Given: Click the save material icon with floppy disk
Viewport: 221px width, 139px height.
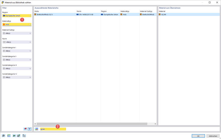Looking at the screenshot, I should pos(19,136).
